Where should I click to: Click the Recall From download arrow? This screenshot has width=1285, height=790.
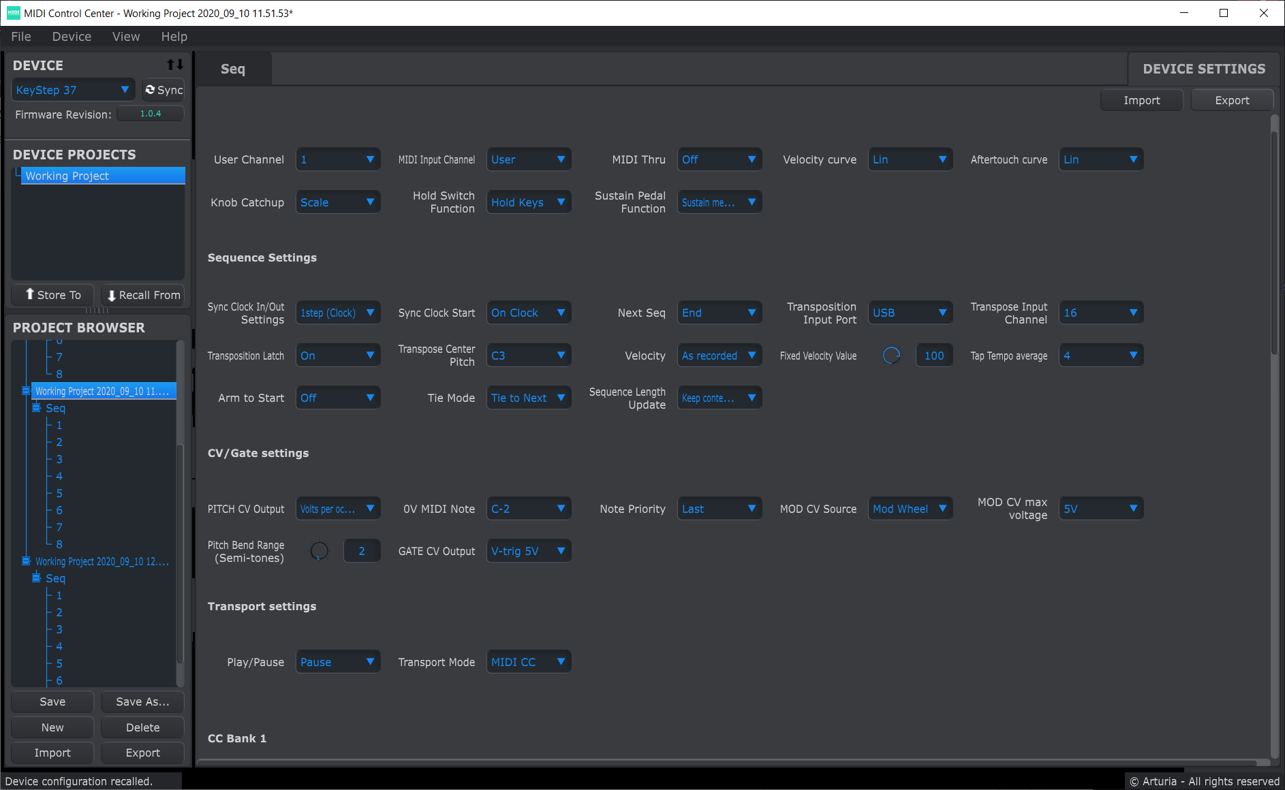coord(112,296)
